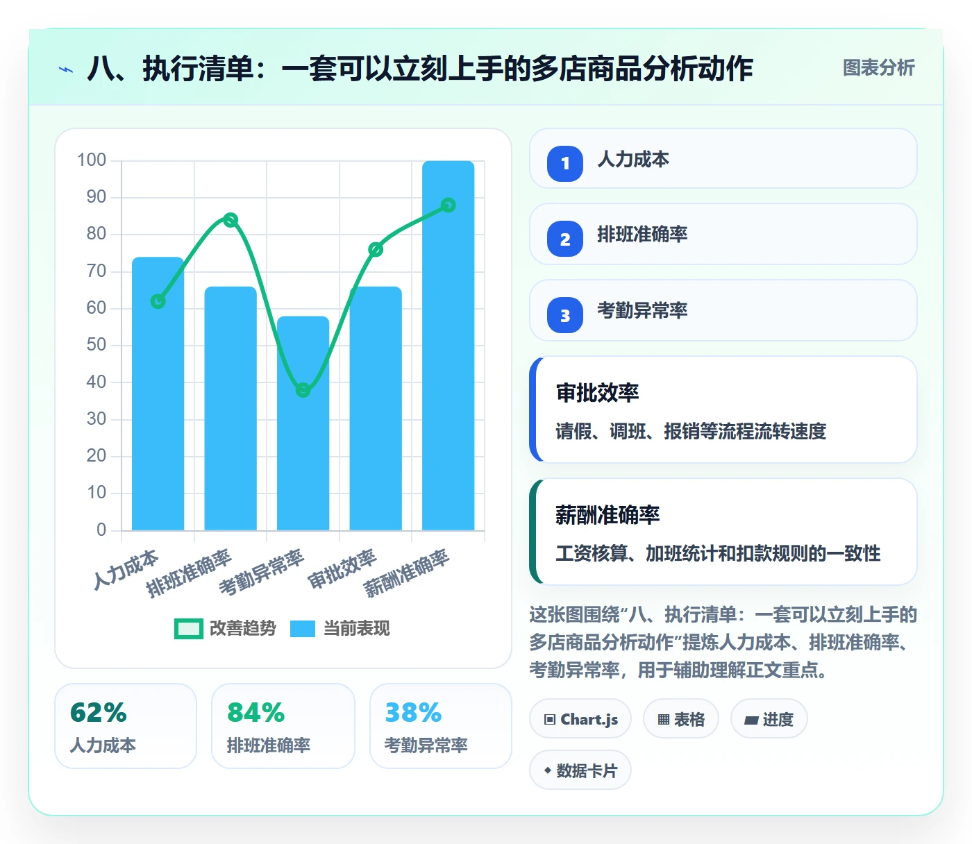
Task: Open the 薪酬准确率 card
Action: [x=723, y=532]
